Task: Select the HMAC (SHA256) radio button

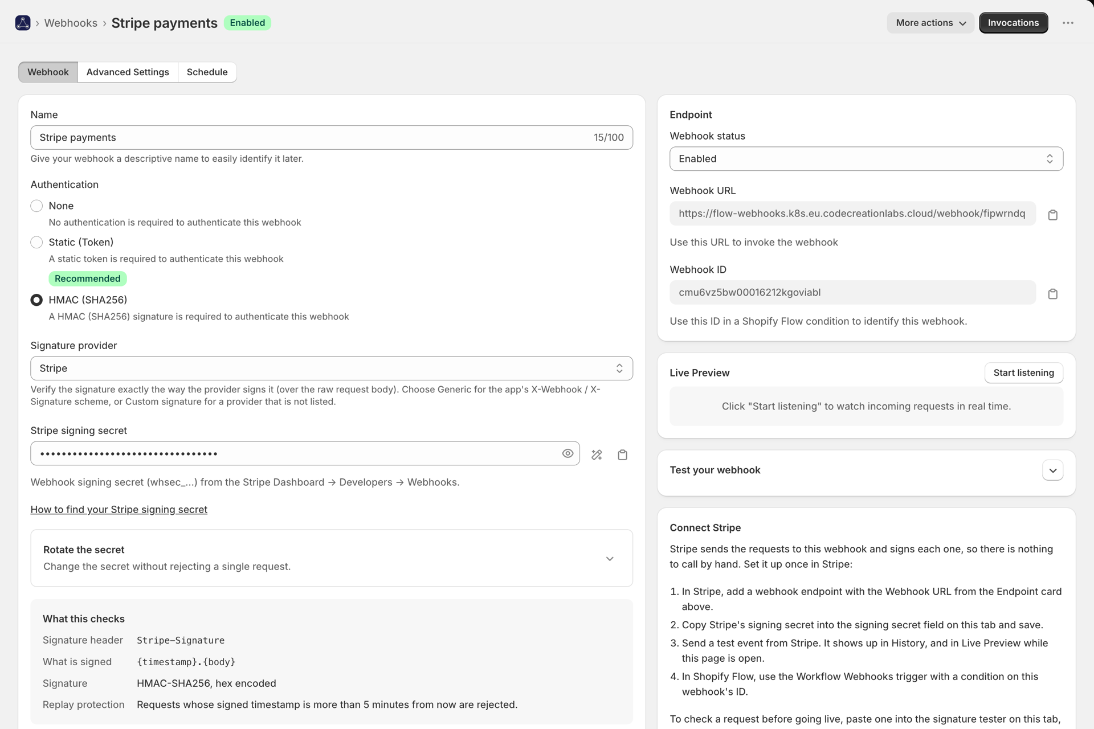Action: (x=36, y=300)
